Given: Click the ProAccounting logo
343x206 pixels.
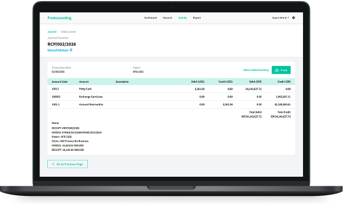Looking at the screenshot, I should point(60,18).
